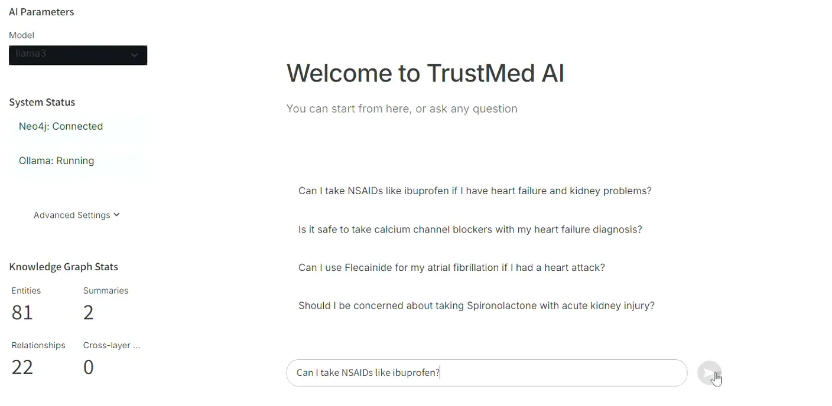Select the NSAIDs and heart failure suggested question
The image size is (832, 406).
click(474, 191)
